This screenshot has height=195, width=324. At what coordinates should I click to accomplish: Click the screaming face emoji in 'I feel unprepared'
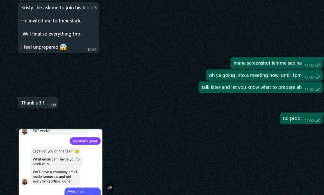pyautogui.click(x=63, y=47)
